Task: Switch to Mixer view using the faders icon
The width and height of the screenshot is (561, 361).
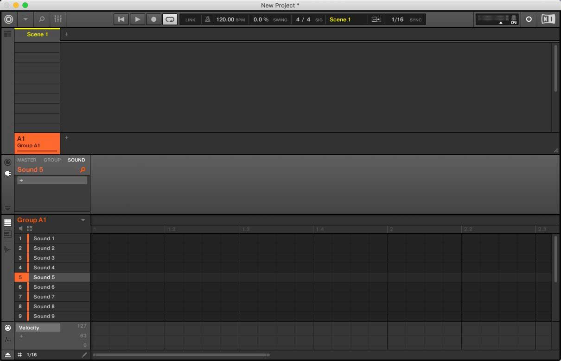Action: [58, 19]
